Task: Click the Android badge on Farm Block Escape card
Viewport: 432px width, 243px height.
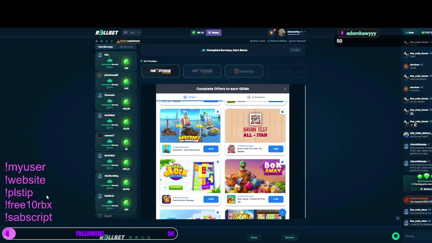Action: [218, 162]
